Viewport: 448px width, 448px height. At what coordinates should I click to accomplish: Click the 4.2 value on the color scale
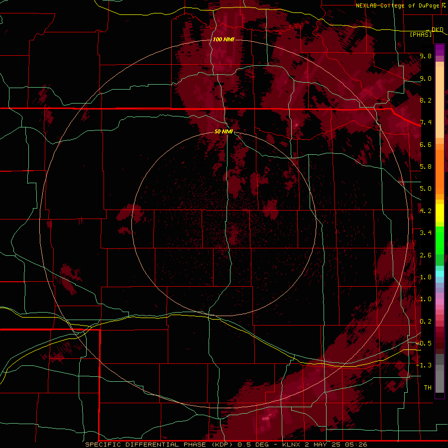click(x=426, y=211)
